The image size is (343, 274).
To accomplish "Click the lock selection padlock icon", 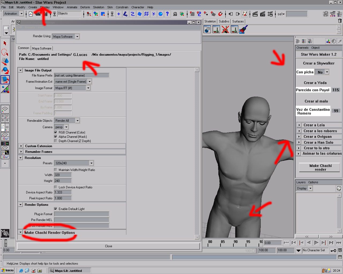I will [175, 14].
